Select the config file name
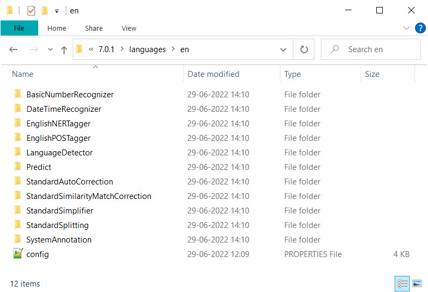The height and width of the screenshot is (292, 428). click(37, 254)
